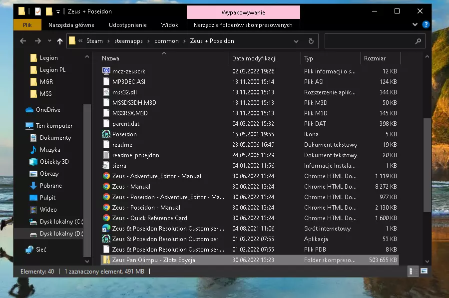449x298 pixels.
Task: Select the Zeus Pan Olimpu zip archive
Action: (153, 260)
